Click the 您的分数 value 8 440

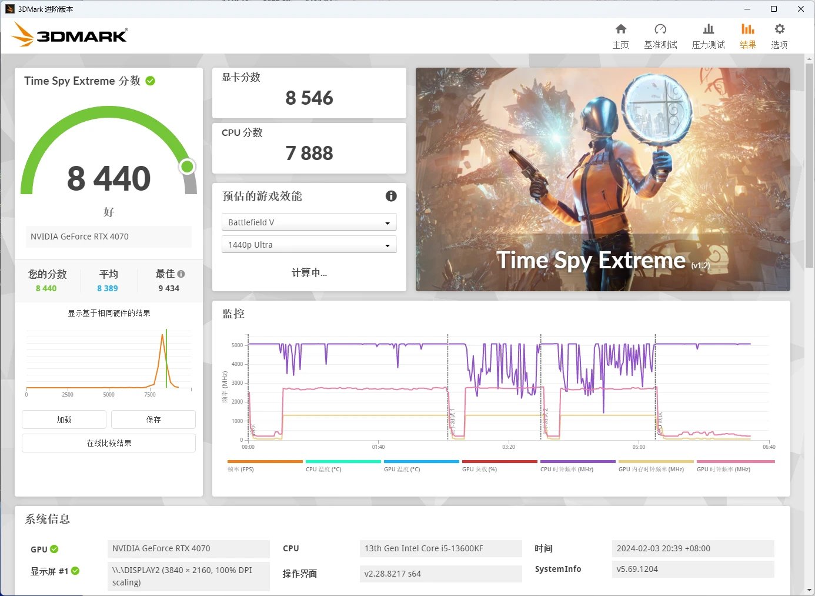(x=46, y=288)
